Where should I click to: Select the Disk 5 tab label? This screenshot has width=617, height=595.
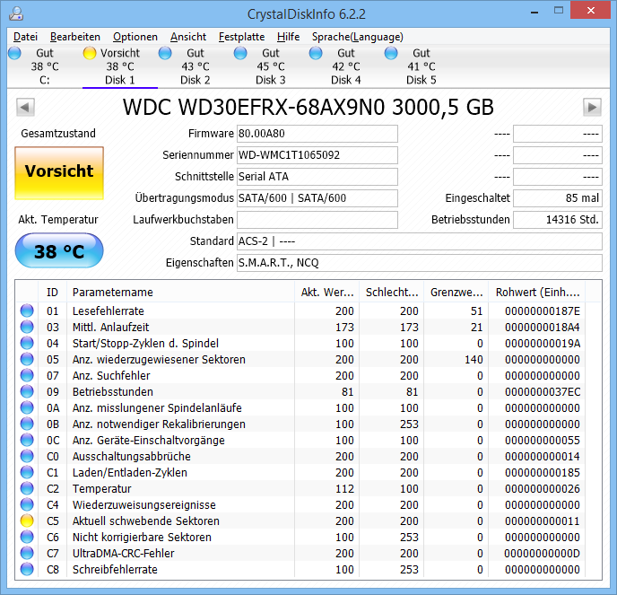(x=421, y=80)
